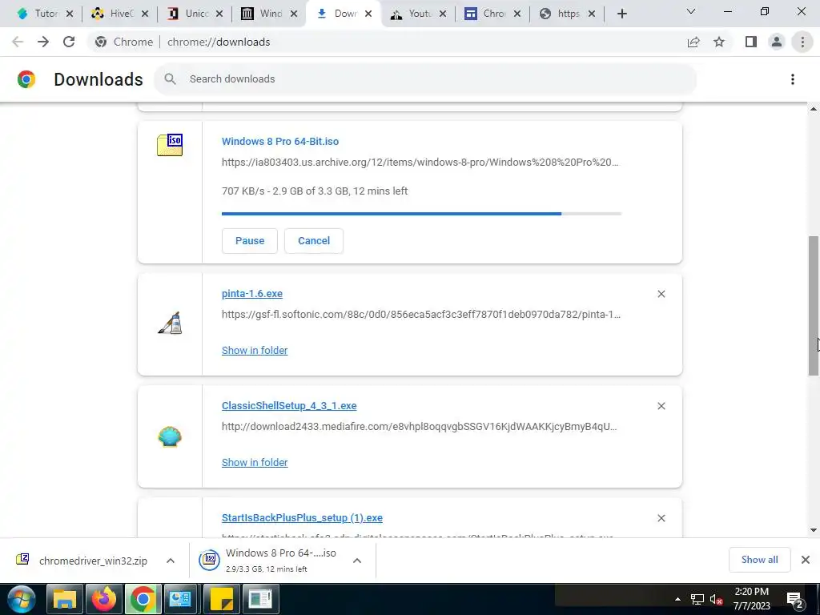Pause the Windows 8 Pro download
The image size is (820, 615).
250,241
